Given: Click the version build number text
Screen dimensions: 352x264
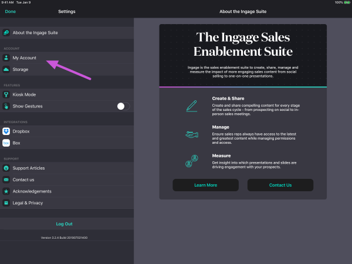Looking at the screenshot, I should point(64,238).
